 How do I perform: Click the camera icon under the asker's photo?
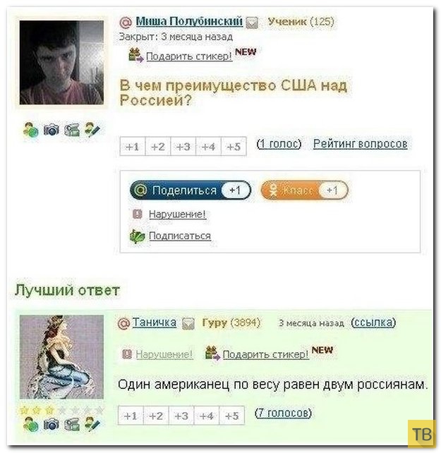click(51, 130)
